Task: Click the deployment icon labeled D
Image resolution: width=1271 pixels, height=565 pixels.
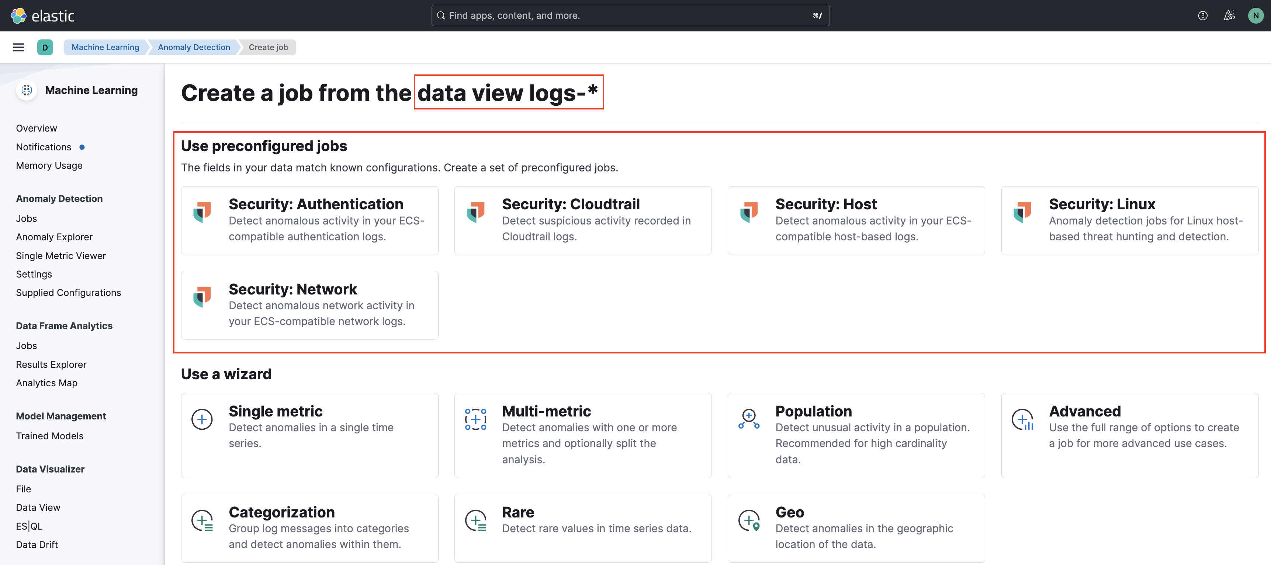Action: click(45, 47)
